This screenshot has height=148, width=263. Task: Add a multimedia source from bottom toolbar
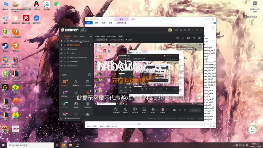click(144, 111)
